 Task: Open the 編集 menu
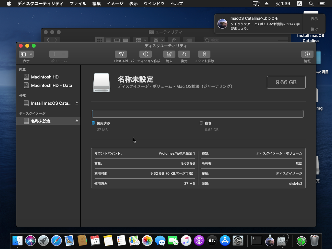pos(97,4)
